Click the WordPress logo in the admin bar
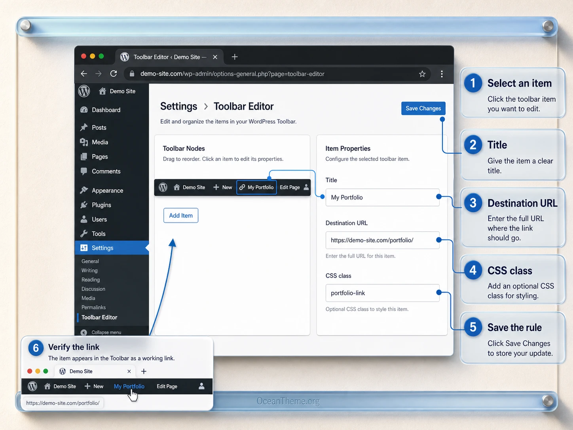The image size is (573, 430). click(x=84, y=91)
